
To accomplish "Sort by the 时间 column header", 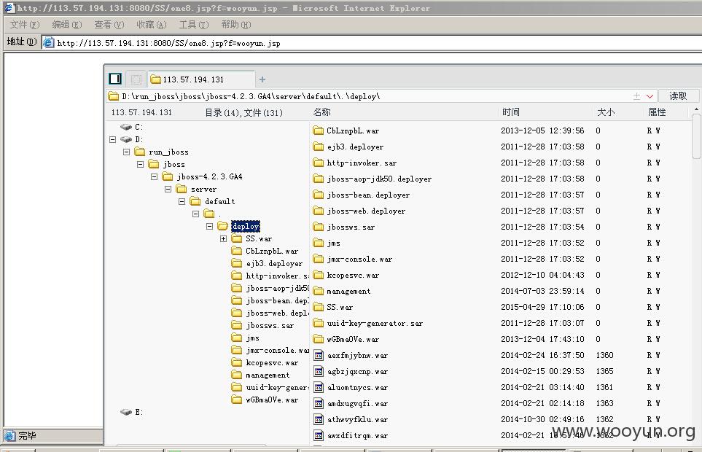I will [510, 112].
